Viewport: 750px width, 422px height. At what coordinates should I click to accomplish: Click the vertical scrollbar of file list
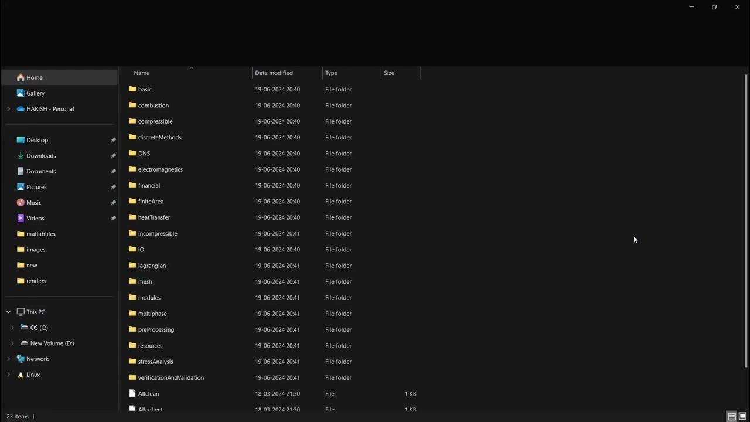click(x=746, y=222)
